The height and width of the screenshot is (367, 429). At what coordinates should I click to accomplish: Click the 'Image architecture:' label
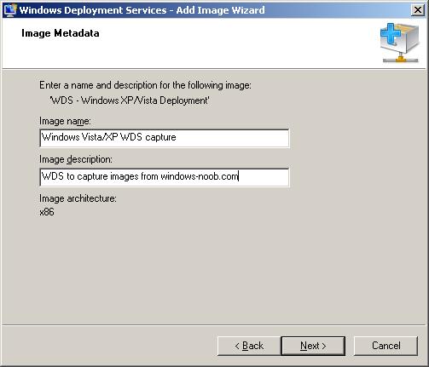pyautogui.click(x=78, y=198)
